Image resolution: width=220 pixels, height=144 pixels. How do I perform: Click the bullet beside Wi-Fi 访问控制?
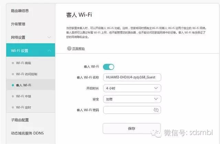pyautogui.click(x=13, y=74)
